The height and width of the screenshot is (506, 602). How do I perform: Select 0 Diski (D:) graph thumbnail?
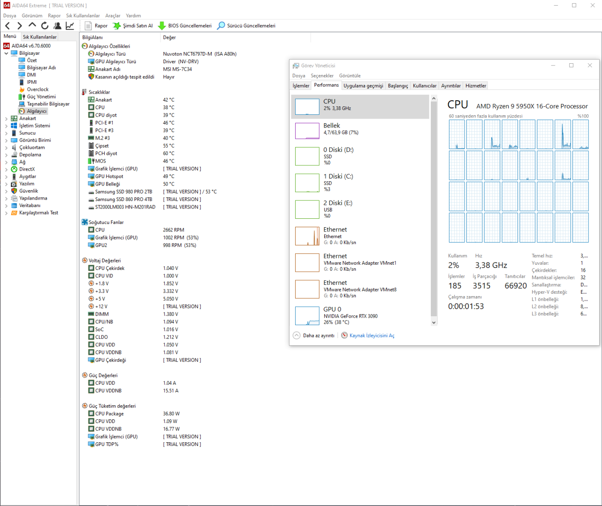[x=307, y=156]
